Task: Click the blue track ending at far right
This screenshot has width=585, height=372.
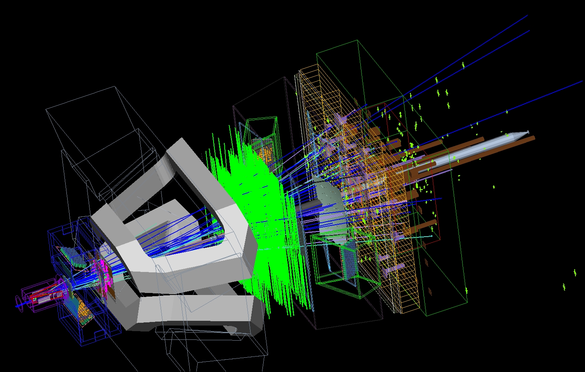Action: click(x=582, y=82)
